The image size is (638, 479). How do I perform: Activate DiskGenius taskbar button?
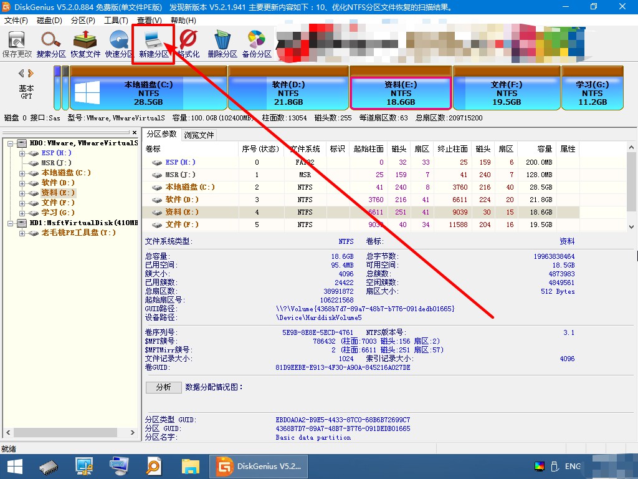(259, 467)
